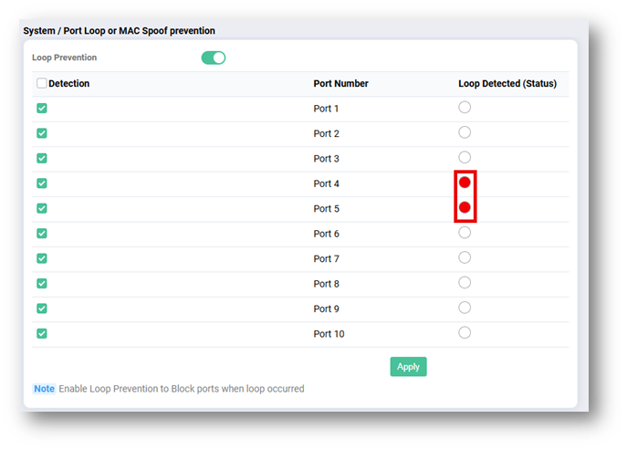The height and width of the screenshot is (450, 627).
Task: Uncheck detection checkbox for Port 4
Action: [42, 183]
